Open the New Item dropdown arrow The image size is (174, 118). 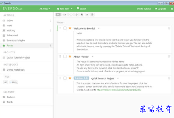[71, 9]
